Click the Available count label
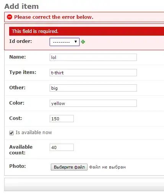 [x=21, y=150]
